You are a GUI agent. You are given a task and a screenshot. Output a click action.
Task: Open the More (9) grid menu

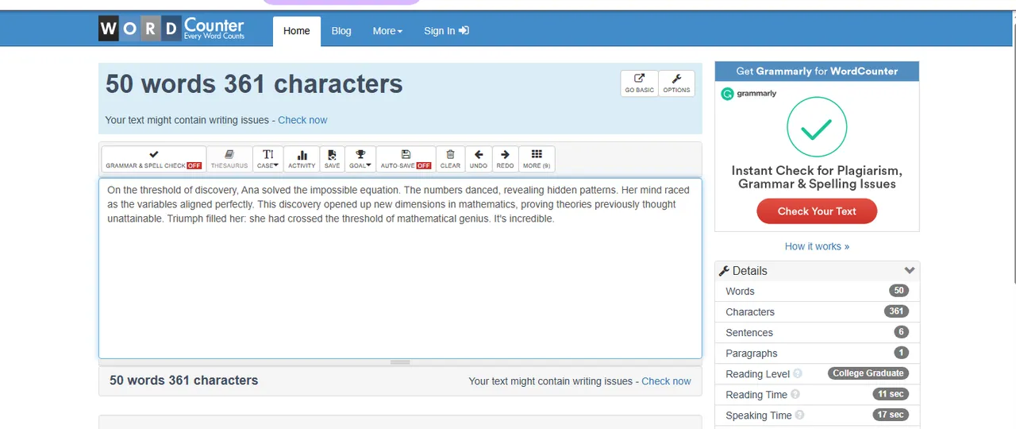click(x=537, y=159)
